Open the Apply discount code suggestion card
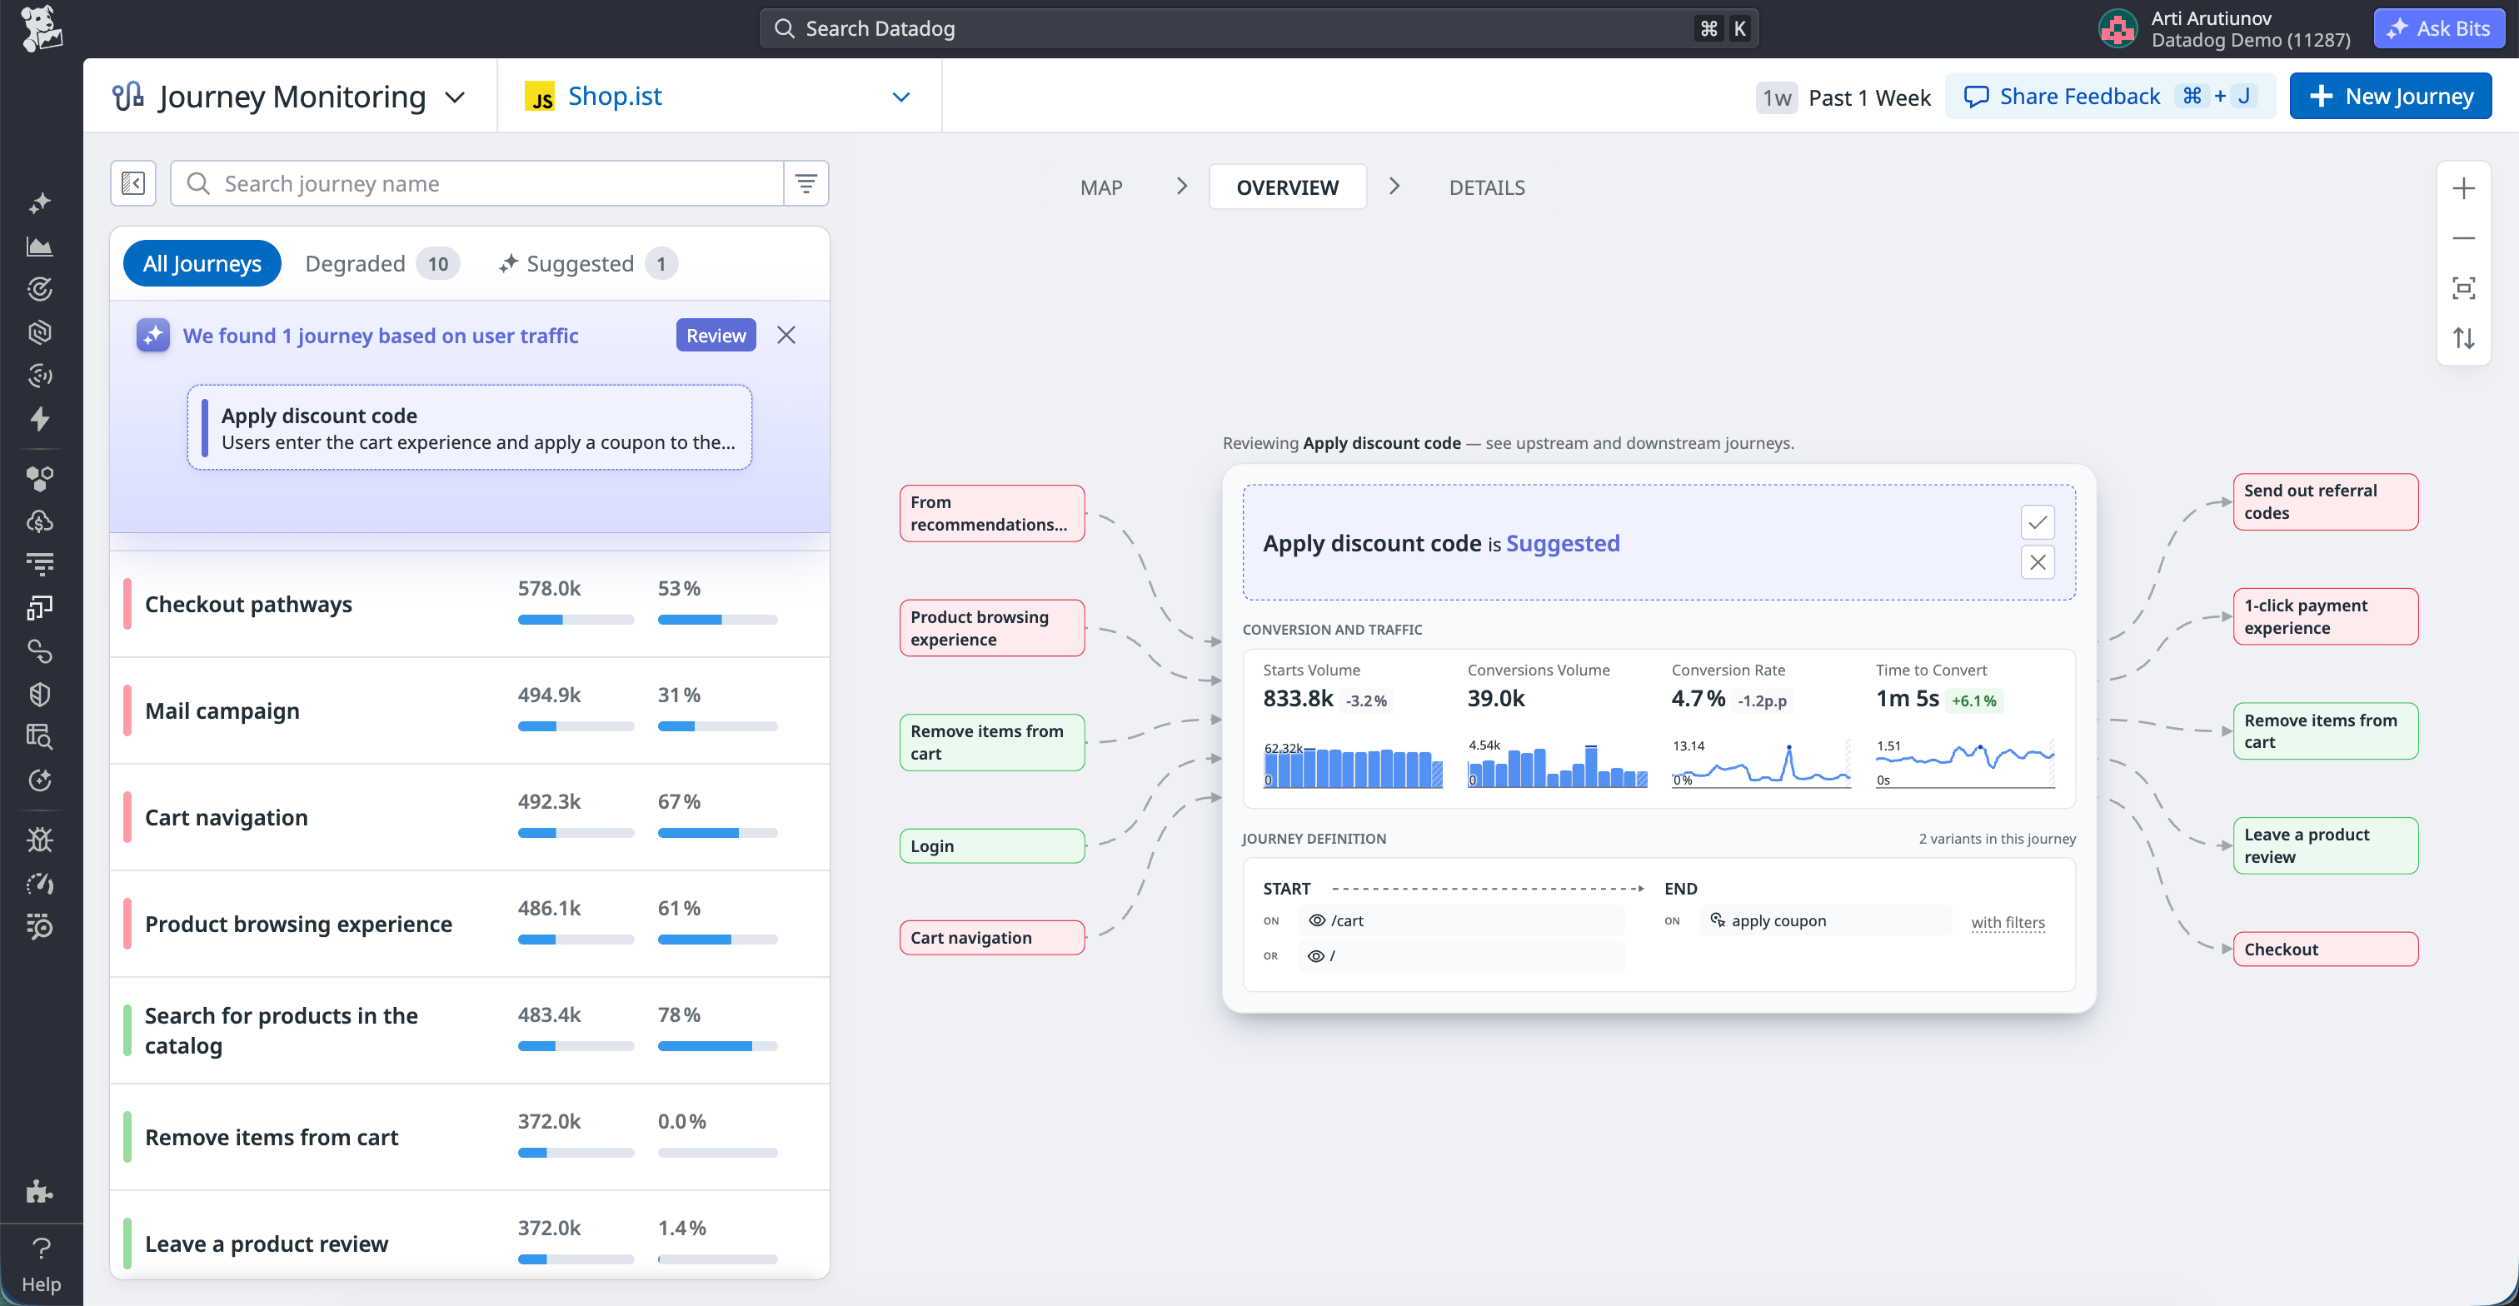 pyautogui.click(x=469, y=428)
